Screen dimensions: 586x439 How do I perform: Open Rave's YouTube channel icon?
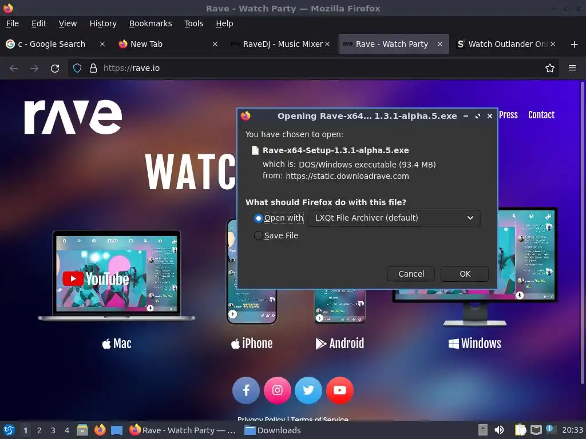tap(340, 390)
